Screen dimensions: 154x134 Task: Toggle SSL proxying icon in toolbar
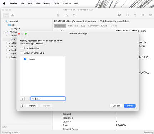pyautogui.click(x=128, y=15)
